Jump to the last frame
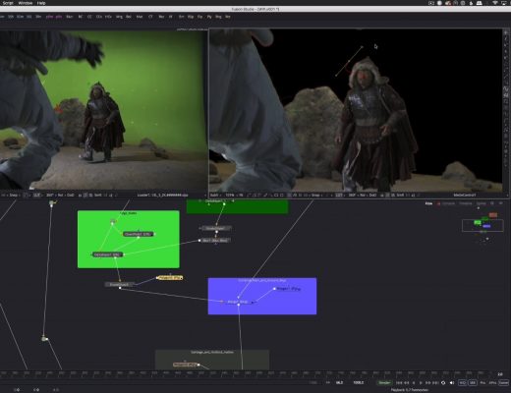This screenshot has width=511, height=393. pyautogui.click(x=435, y=382)
